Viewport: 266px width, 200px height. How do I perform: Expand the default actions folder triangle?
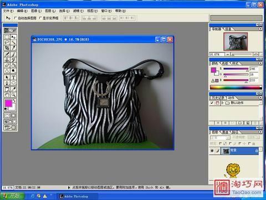[223, 103]
